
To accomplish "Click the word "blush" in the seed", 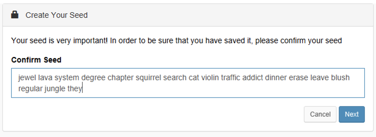I will [x=340, y=78].
